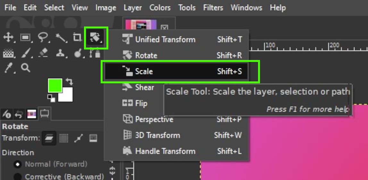This screenshot has width=368, height=180.
Task: Select the Free Select lasso tool
Action: click(x=43, y=37)
